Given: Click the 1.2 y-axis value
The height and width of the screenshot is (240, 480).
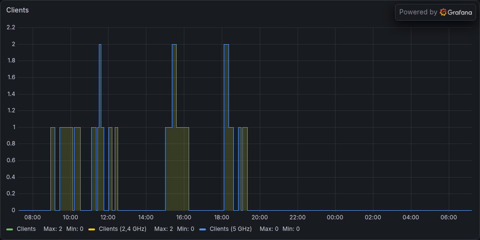Looking at the screenshot, I should point(11,110).
